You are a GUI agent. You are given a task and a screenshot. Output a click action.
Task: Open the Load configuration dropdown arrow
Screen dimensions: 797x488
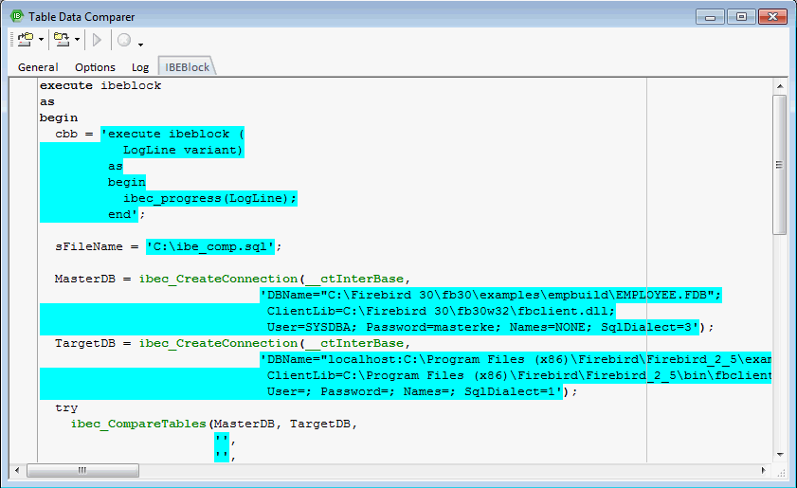(41, 40)
